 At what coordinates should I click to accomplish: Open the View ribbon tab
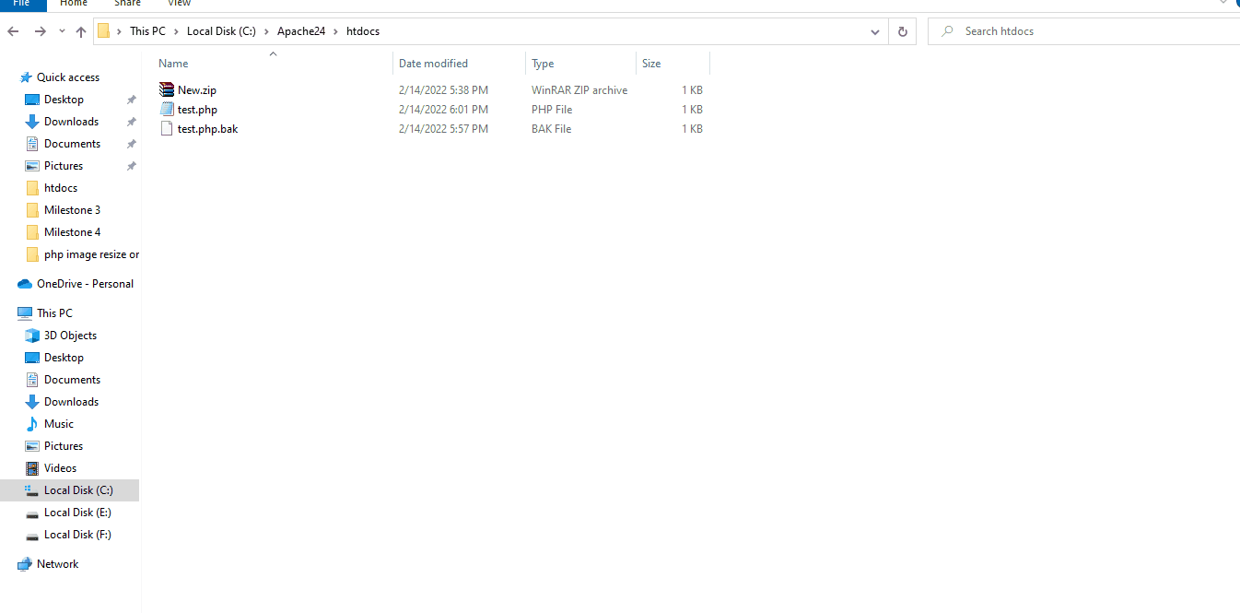180,4
